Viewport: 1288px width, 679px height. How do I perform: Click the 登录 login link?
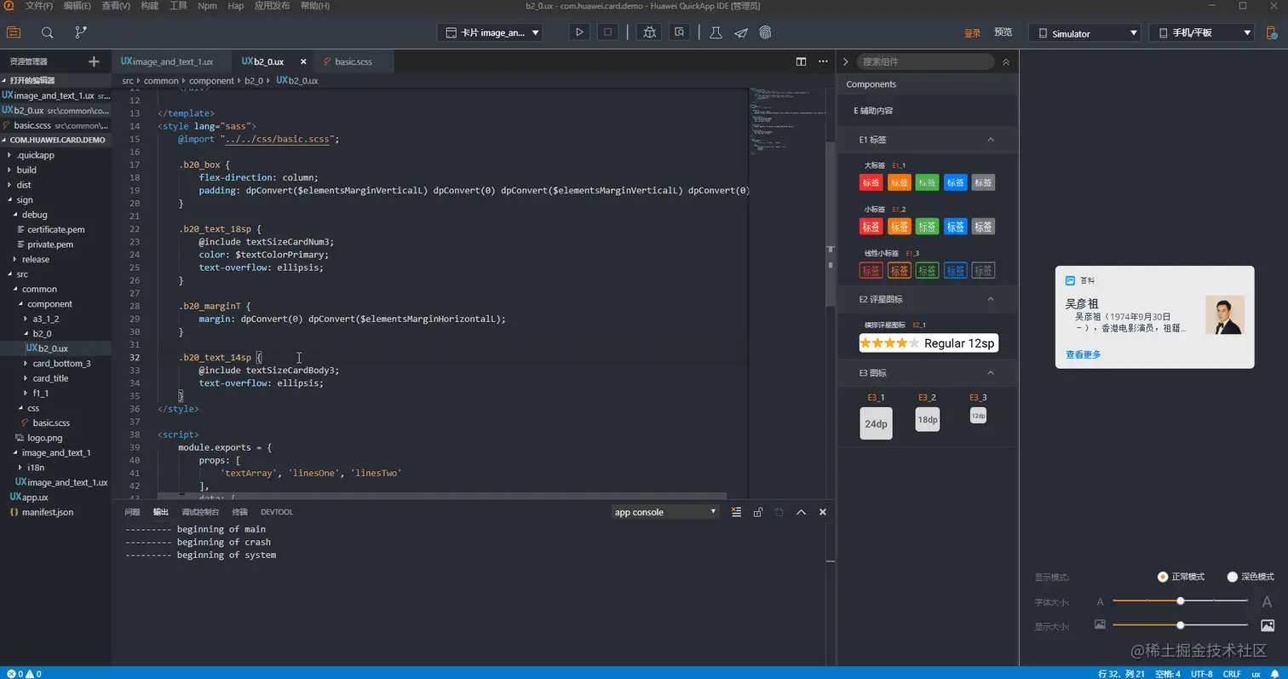(x=972, y=32)
